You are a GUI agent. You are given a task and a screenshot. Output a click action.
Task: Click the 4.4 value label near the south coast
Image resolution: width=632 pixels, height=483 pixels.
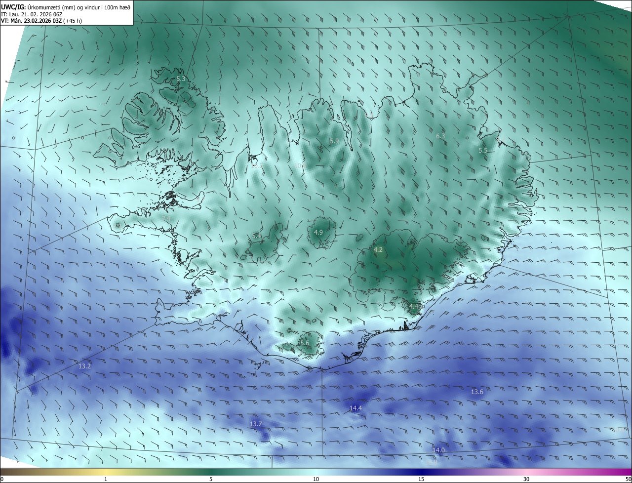[x=414, y=307]
